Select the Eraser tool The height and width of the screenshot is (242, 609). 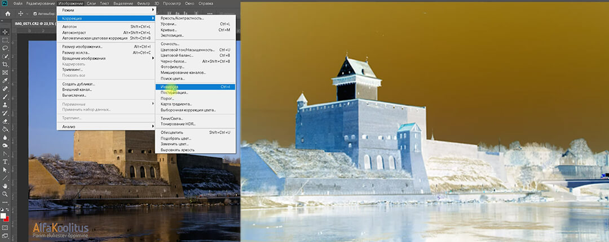coord(5,121)
